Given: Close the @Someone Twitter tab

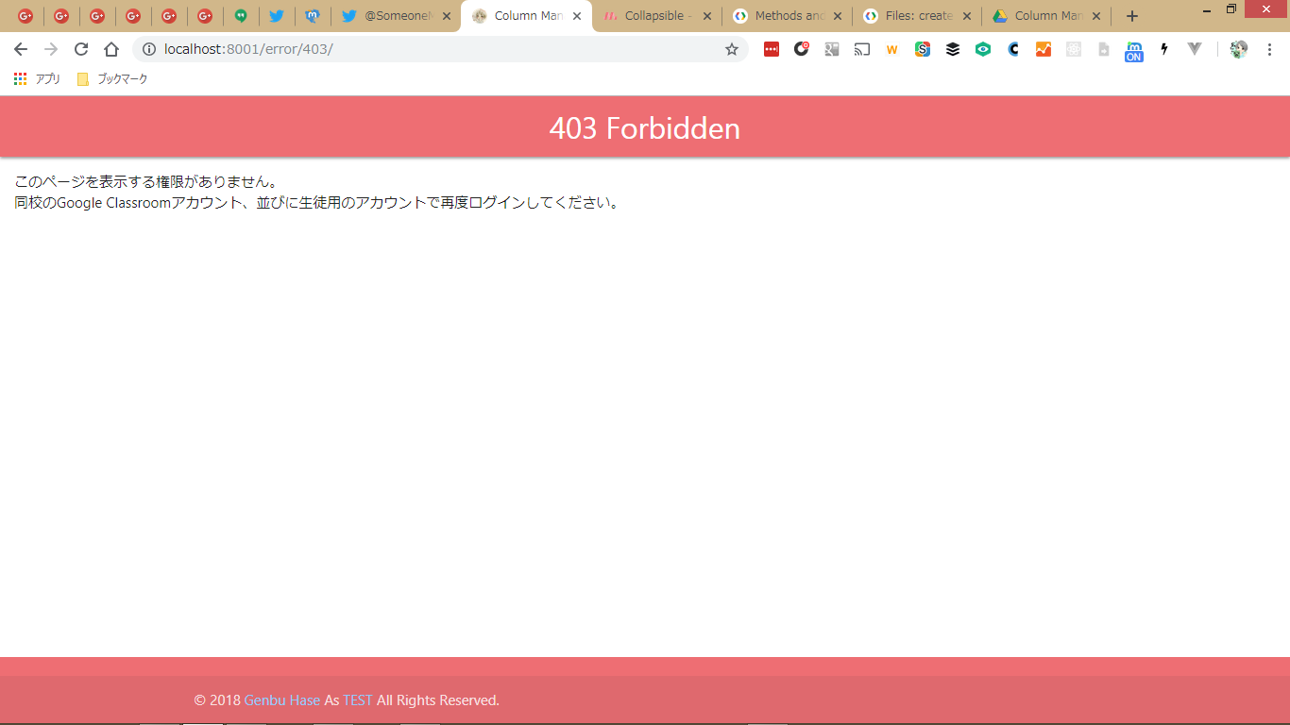Looking at the screenshot, I should click(447, 16).
